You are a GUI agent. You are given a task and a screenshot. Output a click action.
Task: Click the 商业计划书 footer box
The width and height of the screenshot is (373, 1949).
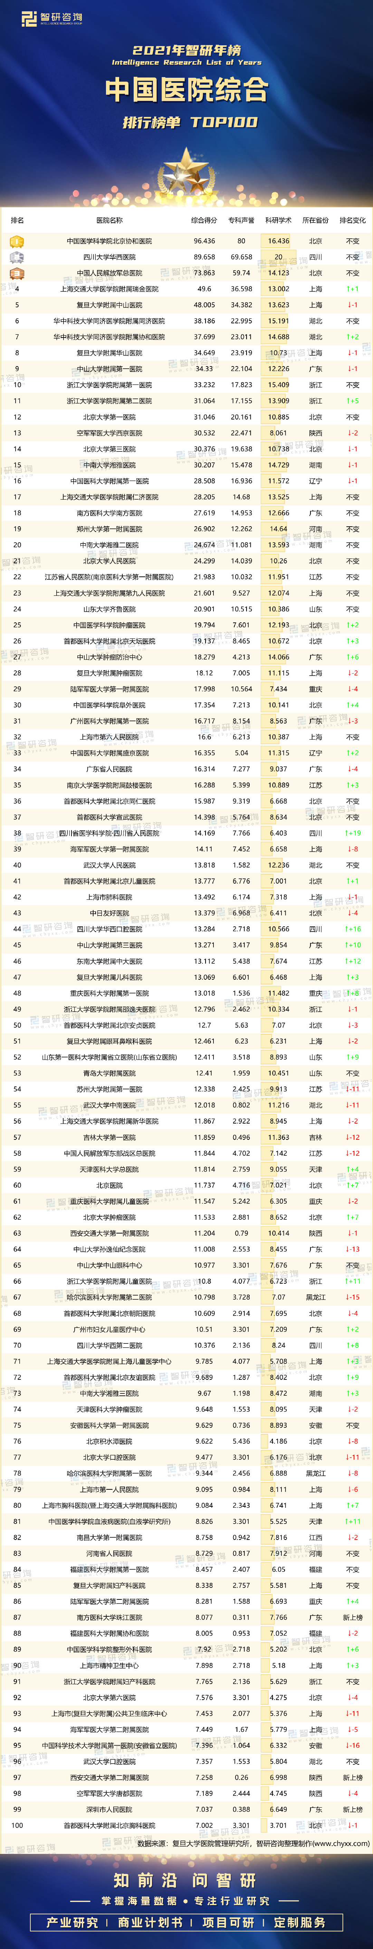(150, 1922)
